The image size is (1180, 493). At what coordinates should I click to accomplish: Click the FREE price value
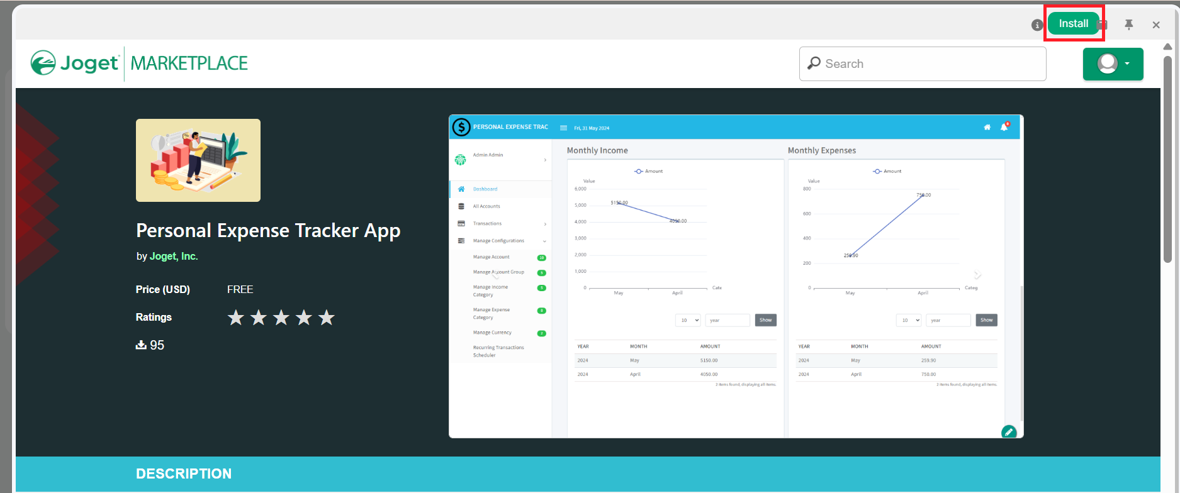[x=240, y=289]
